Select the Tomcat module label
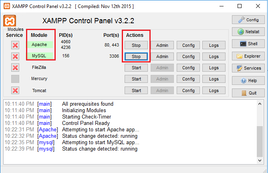The width and height of the screenshot is (268, 173). tap(39, 91)
